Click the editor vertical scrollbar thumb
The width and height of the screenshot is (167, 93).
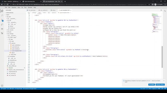pyautogui.click(x=162, y=57)
